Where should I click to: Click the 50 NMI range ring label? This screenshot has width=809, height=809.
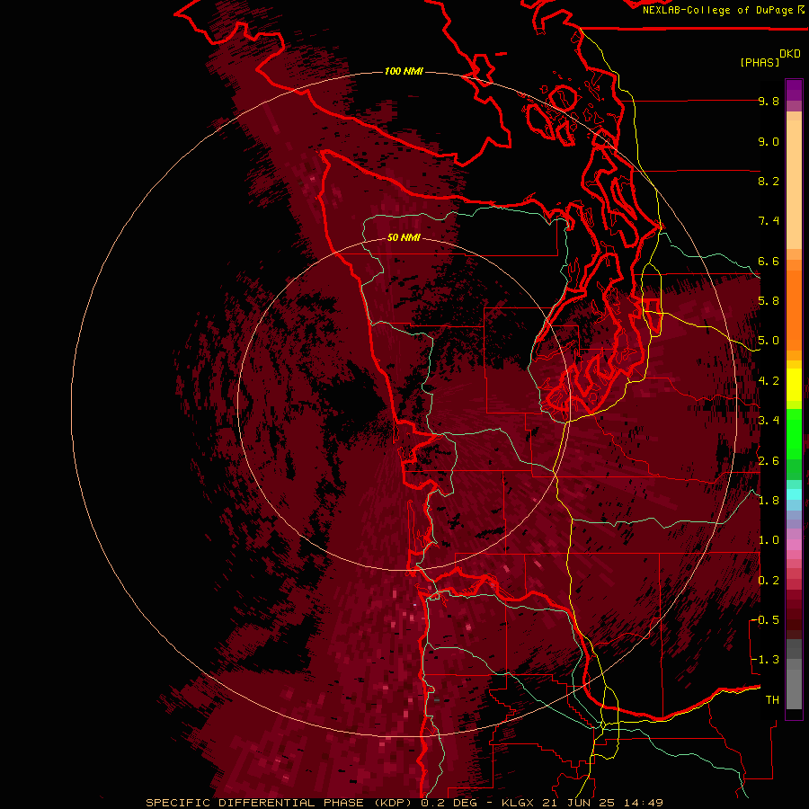(404, 237)
